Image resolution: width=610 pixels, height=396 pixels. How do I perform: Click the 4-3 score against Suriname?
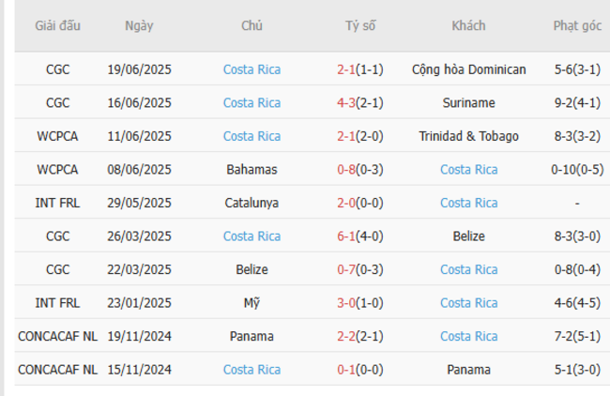[348, 103]
